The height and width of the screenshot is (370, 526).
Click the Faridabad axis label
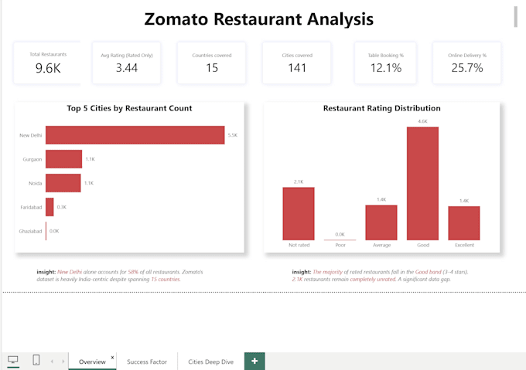click(31, 207)
